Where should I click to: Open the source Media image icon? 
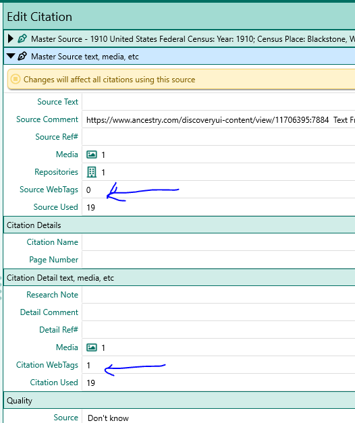(x=92, y=154)
